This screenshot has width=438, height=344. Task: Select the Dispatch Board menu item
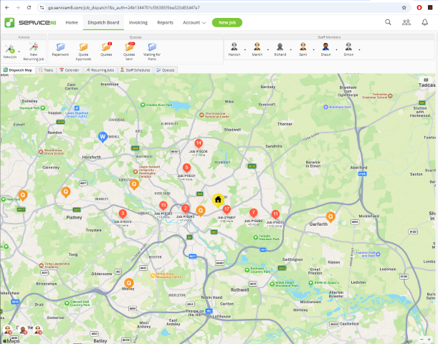pyautogui.click(x=103, y=23)
